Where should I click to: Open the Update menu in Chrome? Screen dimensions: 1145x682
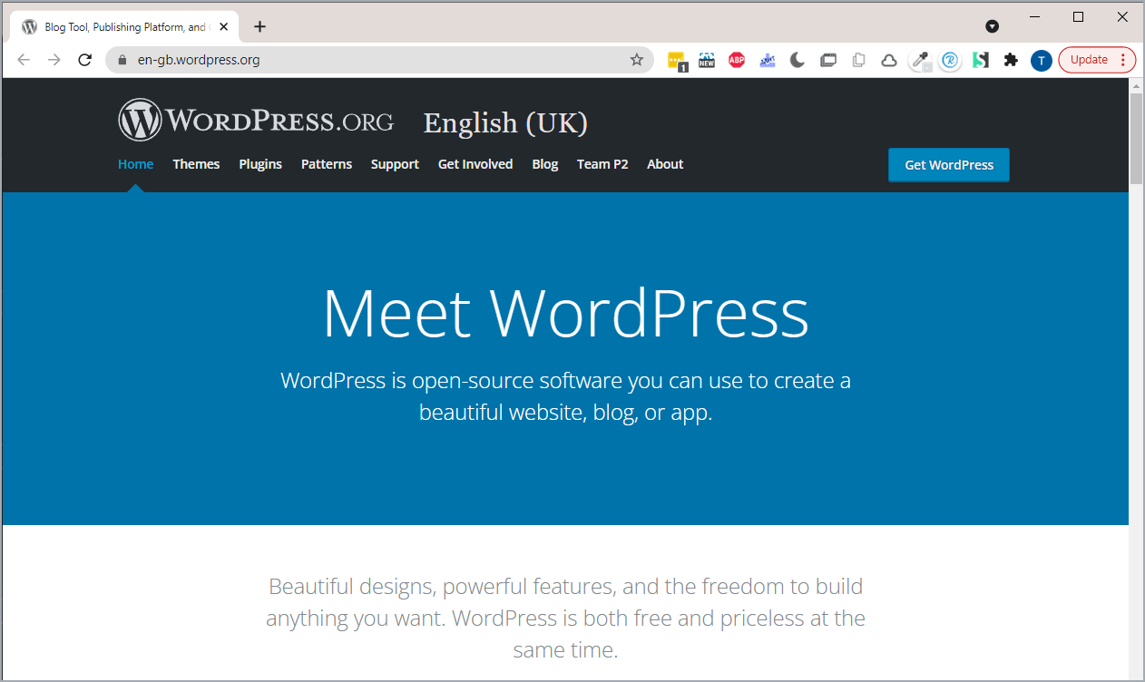[x=1097, y=60]
